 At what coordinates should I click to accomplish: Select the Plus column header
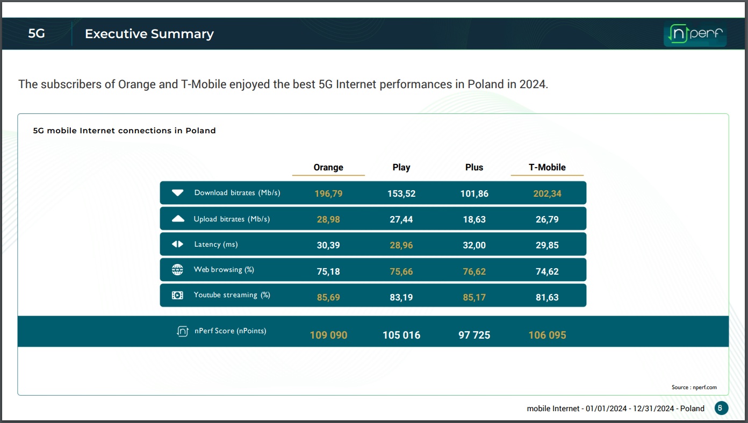pos(474,167)
